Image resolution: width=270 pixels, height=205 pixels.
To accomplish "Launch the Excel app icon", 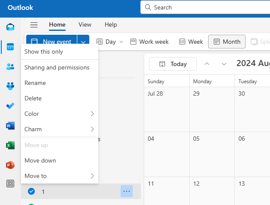I will [10, 145].
